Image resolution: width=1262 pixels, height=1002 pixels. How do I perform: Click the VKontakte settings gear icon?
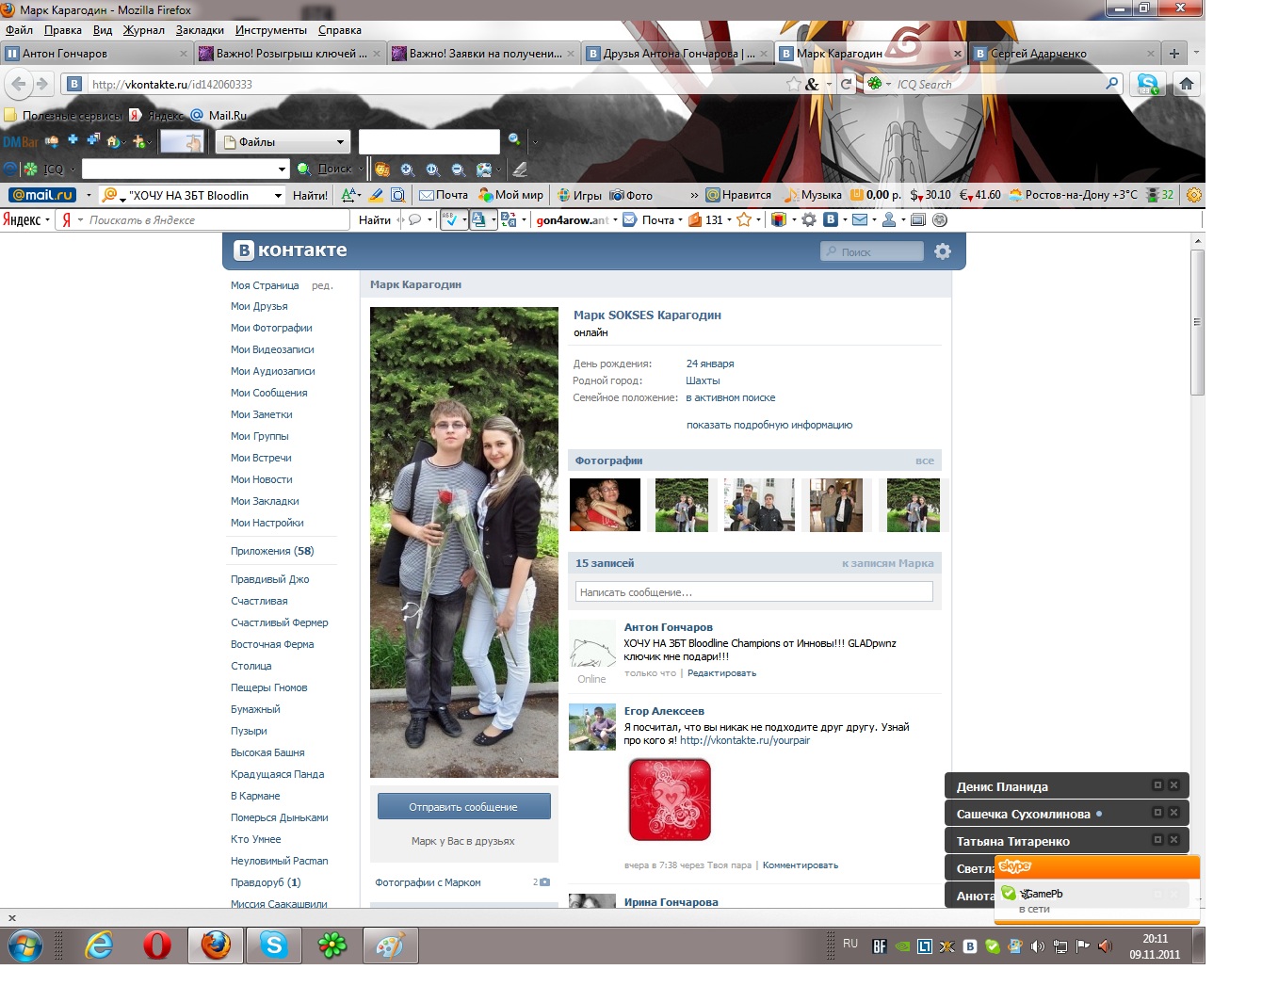pos(942,251)
